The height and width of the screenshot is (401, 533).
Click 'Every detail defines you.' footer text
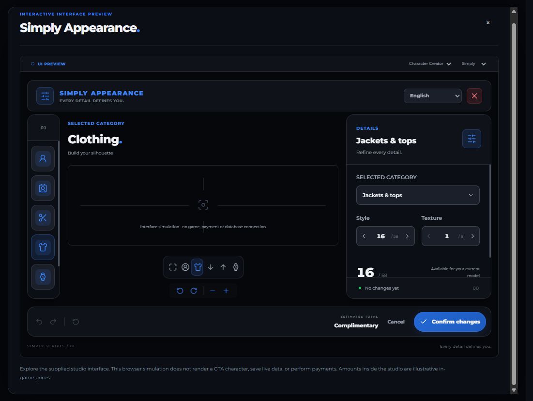(x=465, y=346)
